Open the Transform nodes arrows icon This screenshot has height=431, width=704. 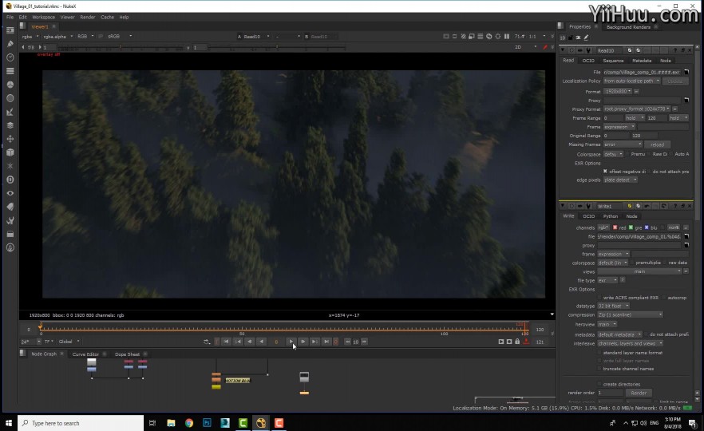(x=10, y=139)
